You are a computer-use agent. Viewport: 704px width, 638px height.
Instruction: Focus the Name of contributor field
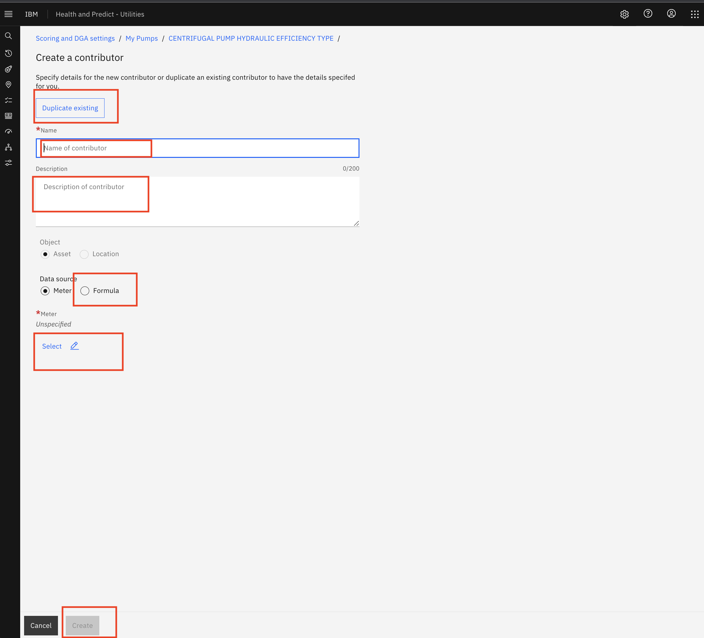(x=197, y=148)
